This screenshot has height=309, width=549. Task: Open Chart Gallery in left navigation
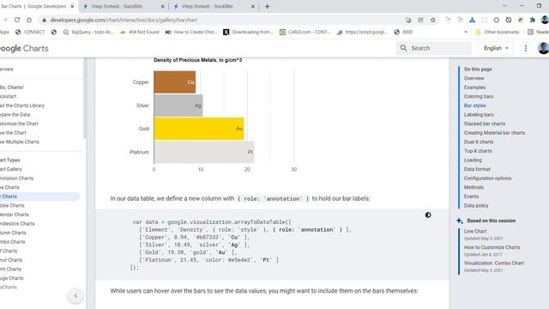11,169
